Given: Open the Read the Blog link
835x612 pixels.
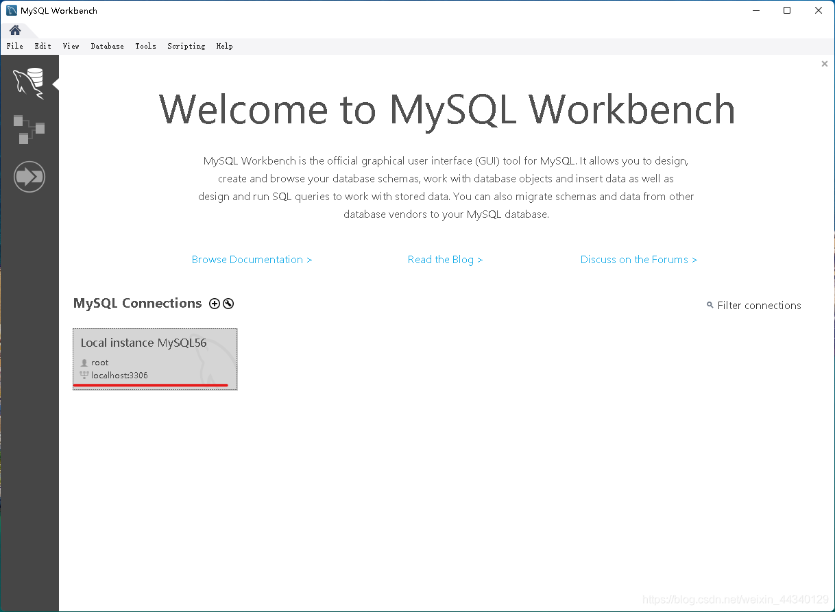Looking at the screenshot, I should [x=445, y=259].
